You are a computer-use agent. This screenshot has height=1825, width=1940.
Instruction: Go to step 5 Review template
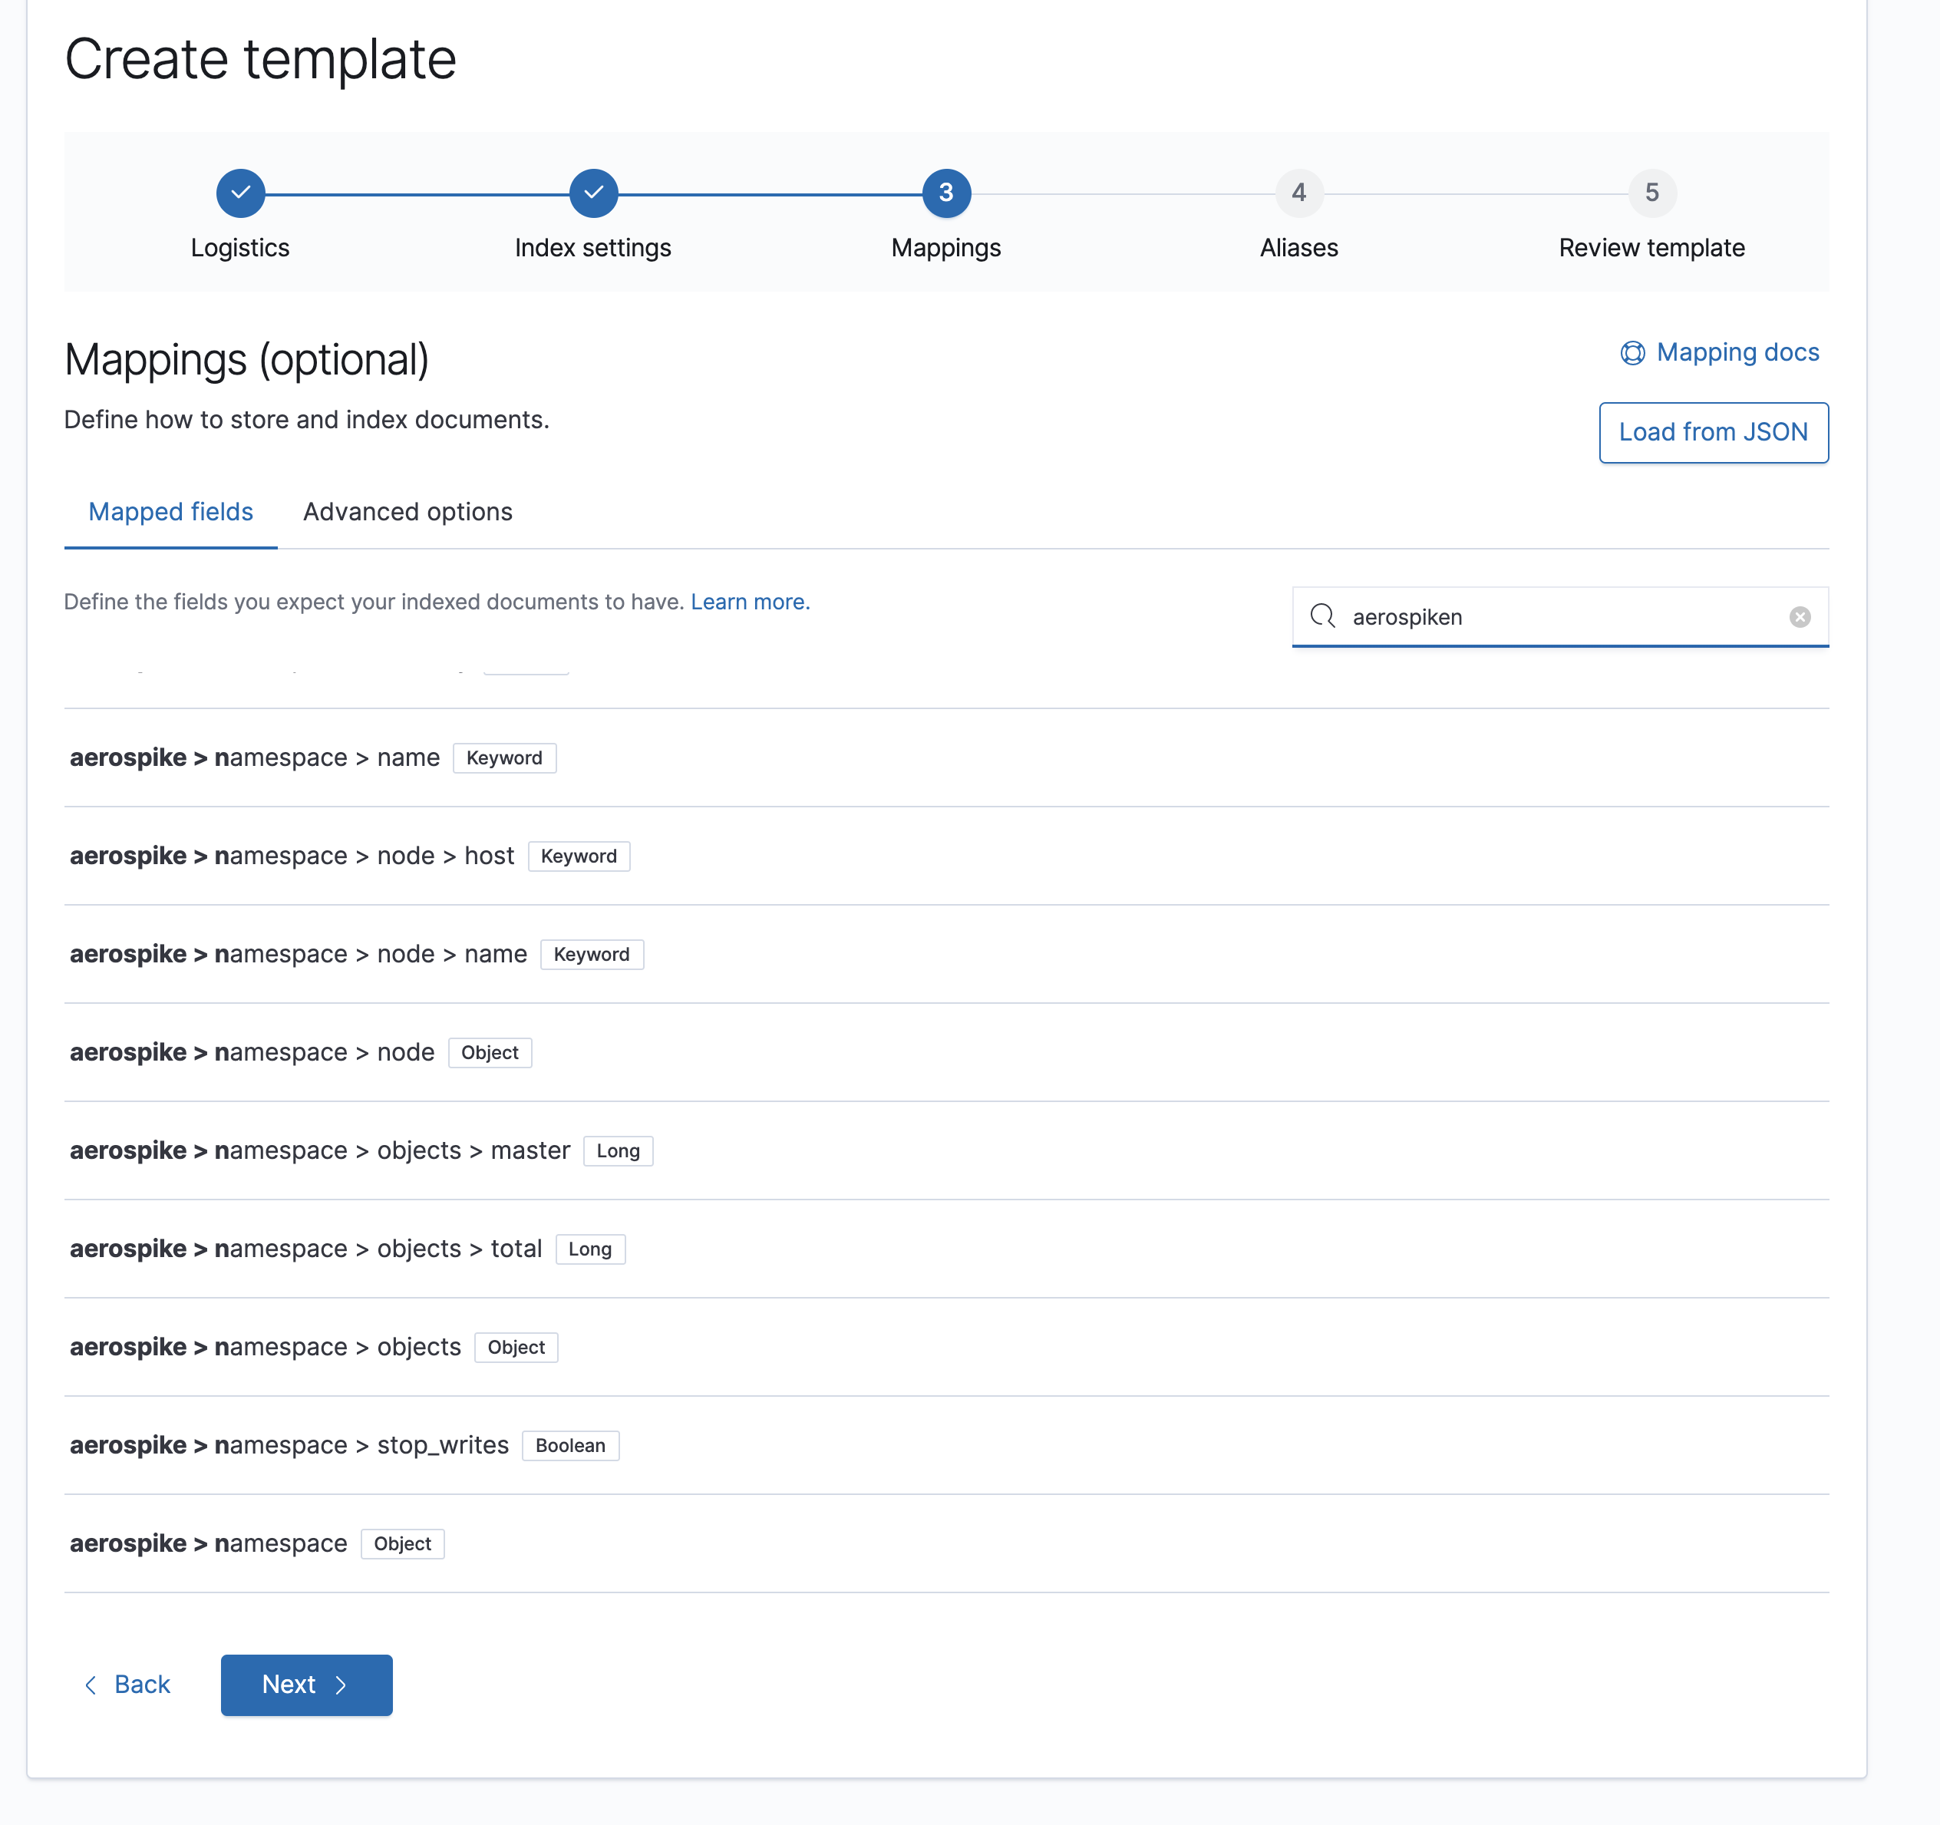1651,193
